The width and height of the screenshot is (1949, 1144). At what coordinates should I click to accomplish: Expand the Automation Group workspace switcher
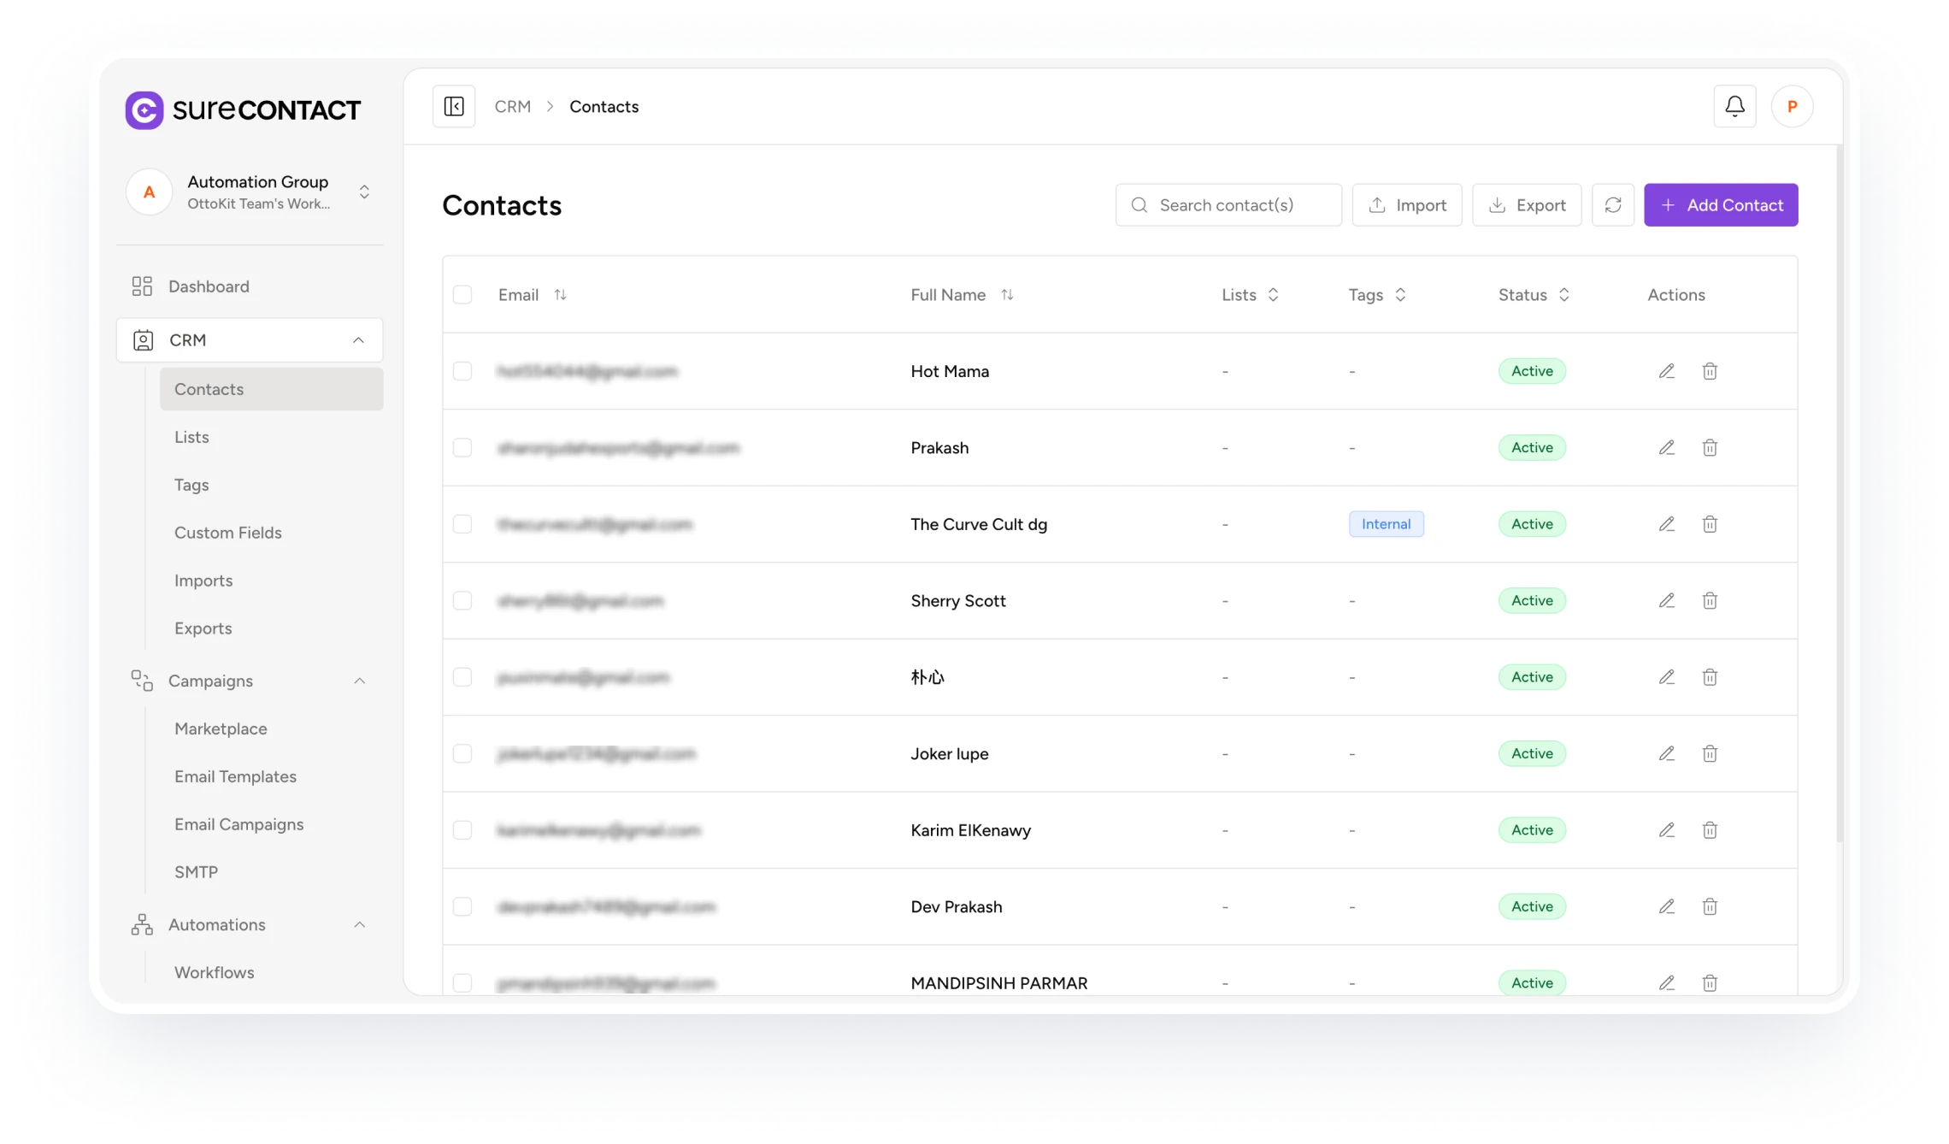click(x=364, y=192)
